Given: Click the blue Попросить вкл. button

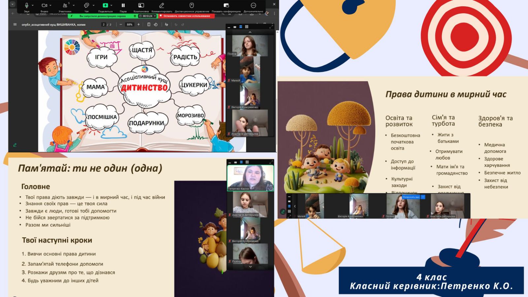Looking at the screenshot, I should 411,197.
